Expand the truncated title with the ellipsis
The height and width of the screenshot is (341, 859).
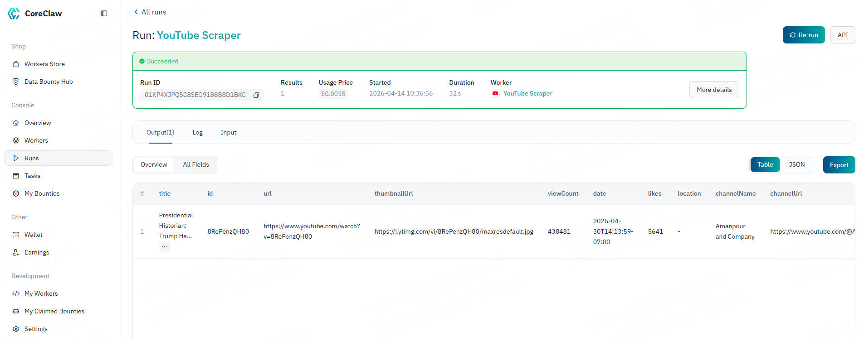[x=165, y=247]
